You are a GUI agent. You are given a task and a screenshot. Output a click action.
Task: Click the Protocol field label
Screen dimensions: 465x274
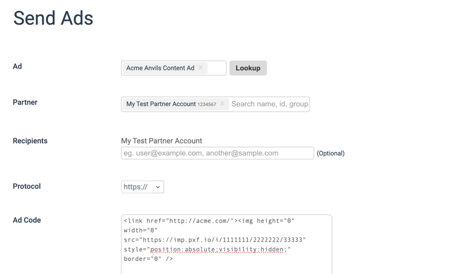[26, 186]
